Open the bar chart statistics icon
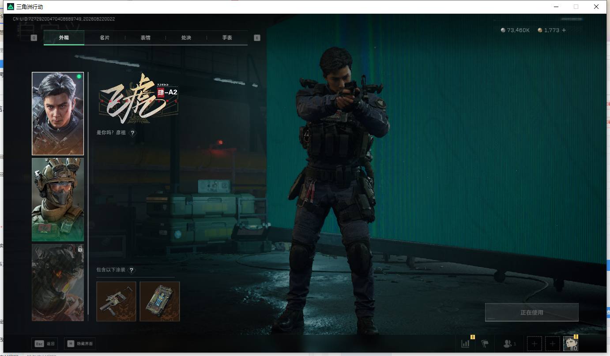Viewport: 610px width, 356px height. 466,343
